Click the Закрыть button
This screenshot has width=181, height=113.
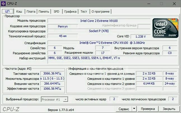[169, 109]
